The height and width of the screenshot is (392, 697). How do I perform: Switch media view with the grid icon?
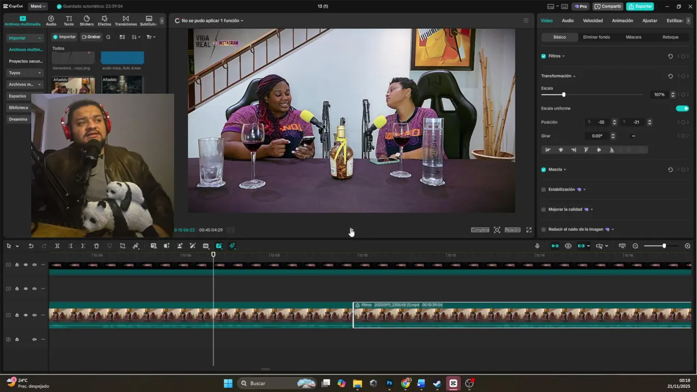click(x=122, y=37)
